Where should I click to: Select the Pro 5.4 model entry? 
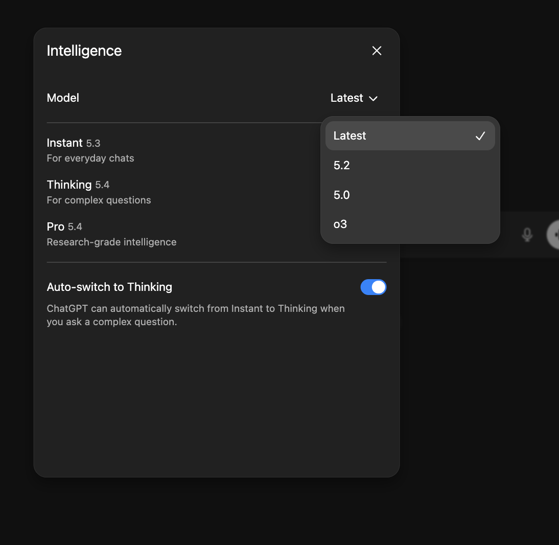tap(64, 226)
